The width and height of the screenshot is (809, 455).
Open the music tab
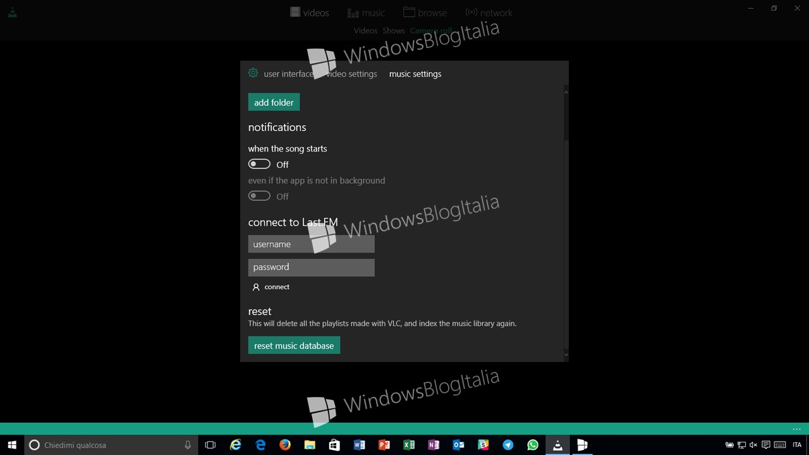tap(366, 13)
